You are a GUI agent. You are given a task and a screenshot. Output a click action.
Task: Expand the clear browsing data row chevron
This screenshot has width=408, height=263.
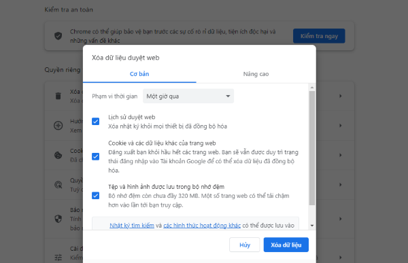pyautogui.click(x=341, y=96)
